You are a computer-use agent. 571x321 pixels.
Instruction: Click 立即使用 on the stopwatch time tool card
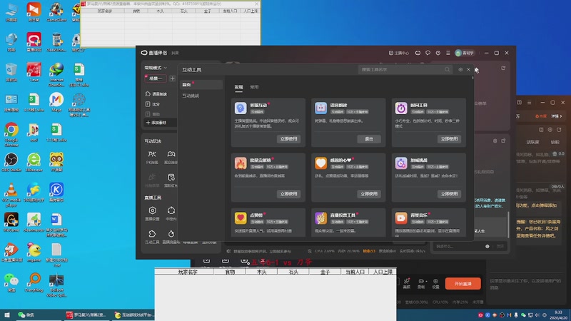[x=449, y=139]
